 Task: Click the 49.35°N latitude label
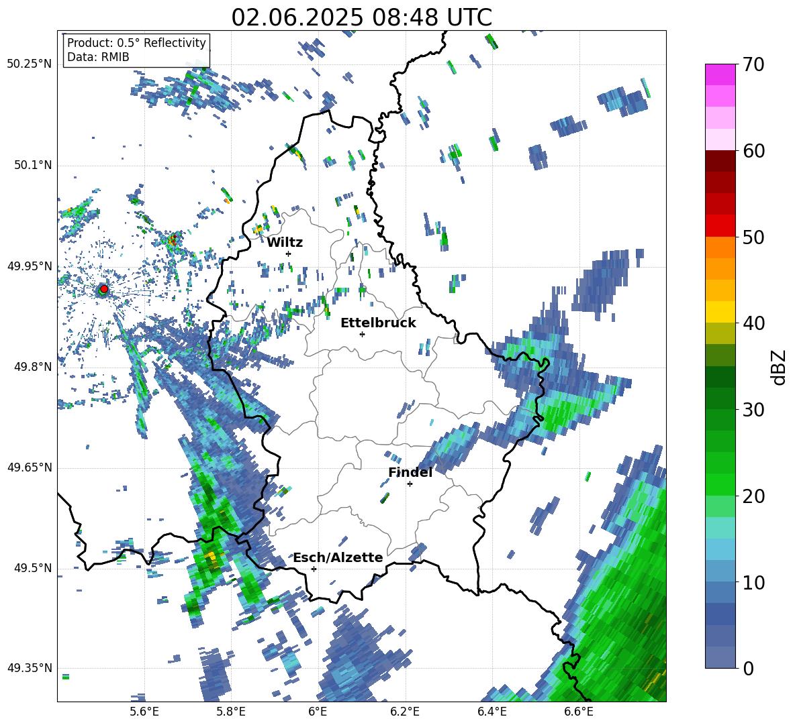point(30,668)
